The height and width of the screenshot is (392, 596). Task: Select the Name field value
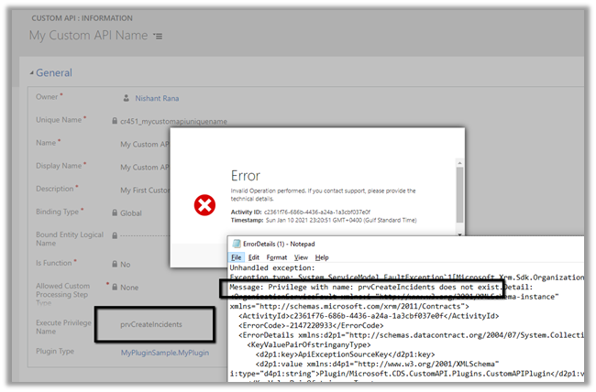pos(138,144)
